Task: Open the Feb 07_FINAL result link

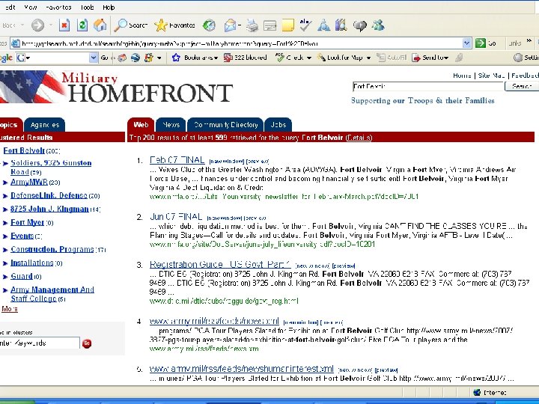Action: point(177,160)
